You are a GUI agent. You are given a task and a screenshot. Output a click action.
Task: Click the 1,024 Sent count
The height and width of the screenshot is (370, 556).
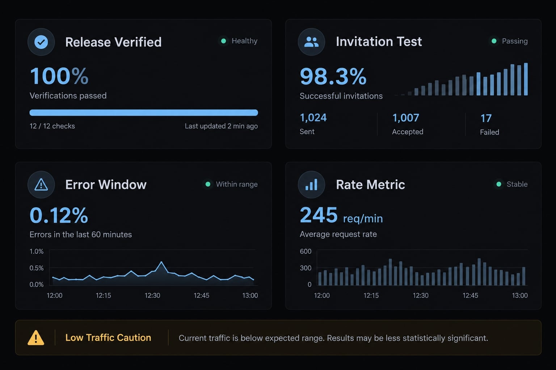pos(313,118)
